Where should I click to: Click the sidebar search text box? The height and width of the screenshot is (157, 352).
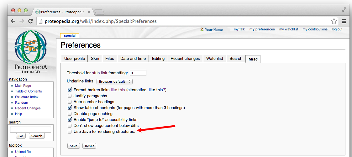(30, 130)
